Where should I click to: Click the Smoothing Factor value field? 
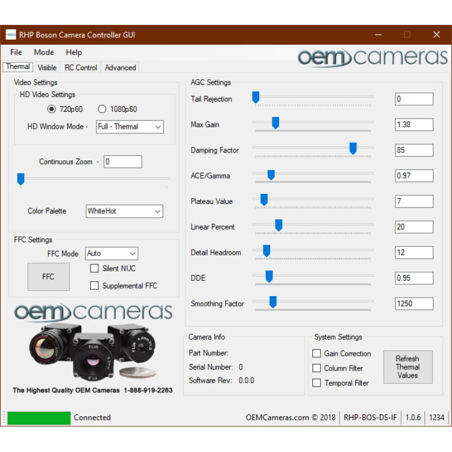tap(414, 304)
